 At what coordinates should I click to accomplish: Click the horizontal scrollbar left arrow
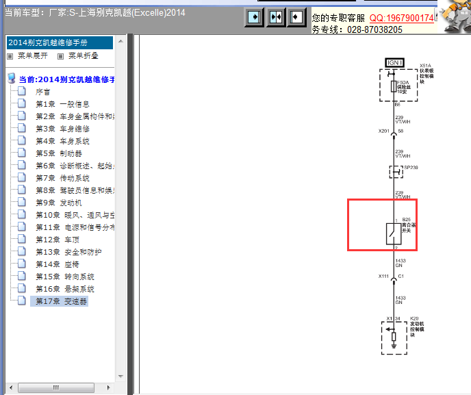[11, 387]
